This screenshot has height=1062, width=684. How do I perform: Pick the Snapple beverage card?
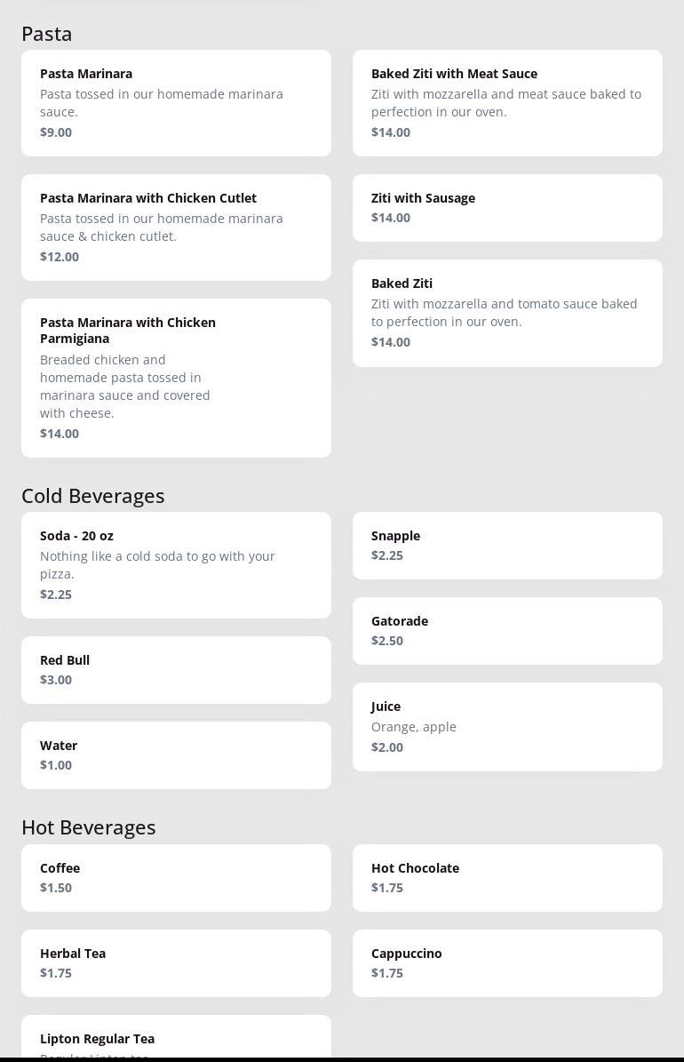pyautogui.click(x=507, y=546)
